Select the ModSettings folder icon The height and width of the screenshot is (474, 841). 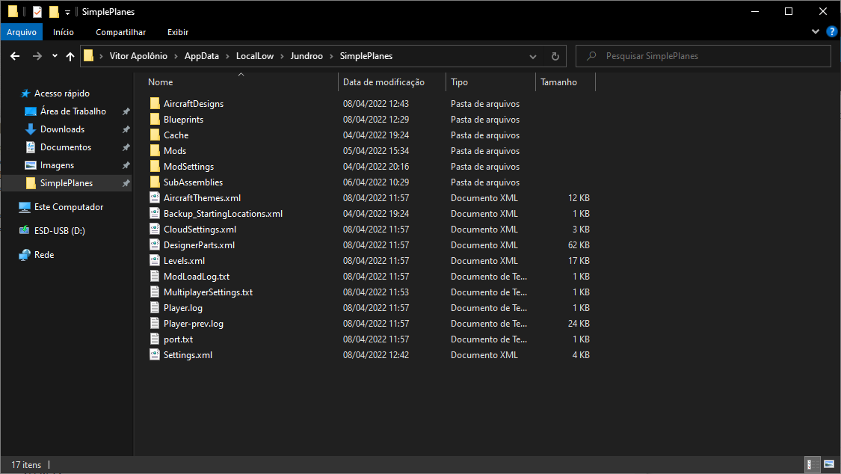[x=155, y=166]
